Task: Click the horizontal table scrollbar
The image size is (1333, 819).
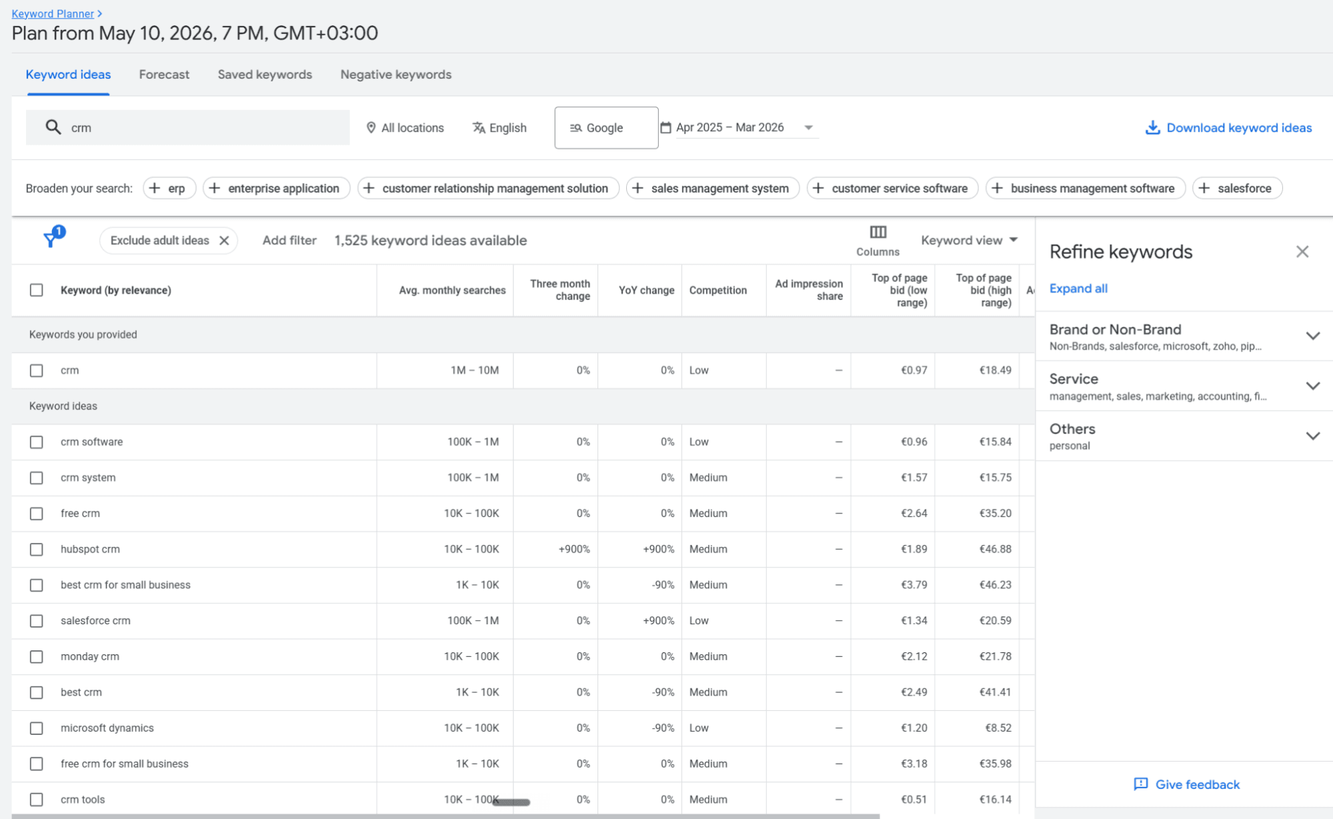Action: (445, 816)
